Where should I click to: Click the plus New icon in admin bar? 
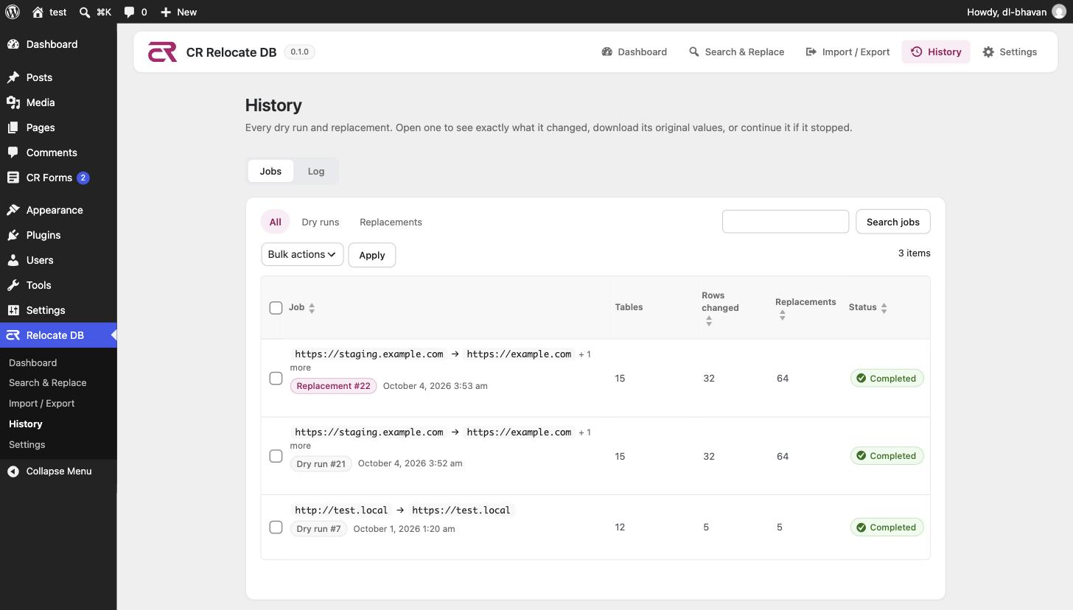166,12
